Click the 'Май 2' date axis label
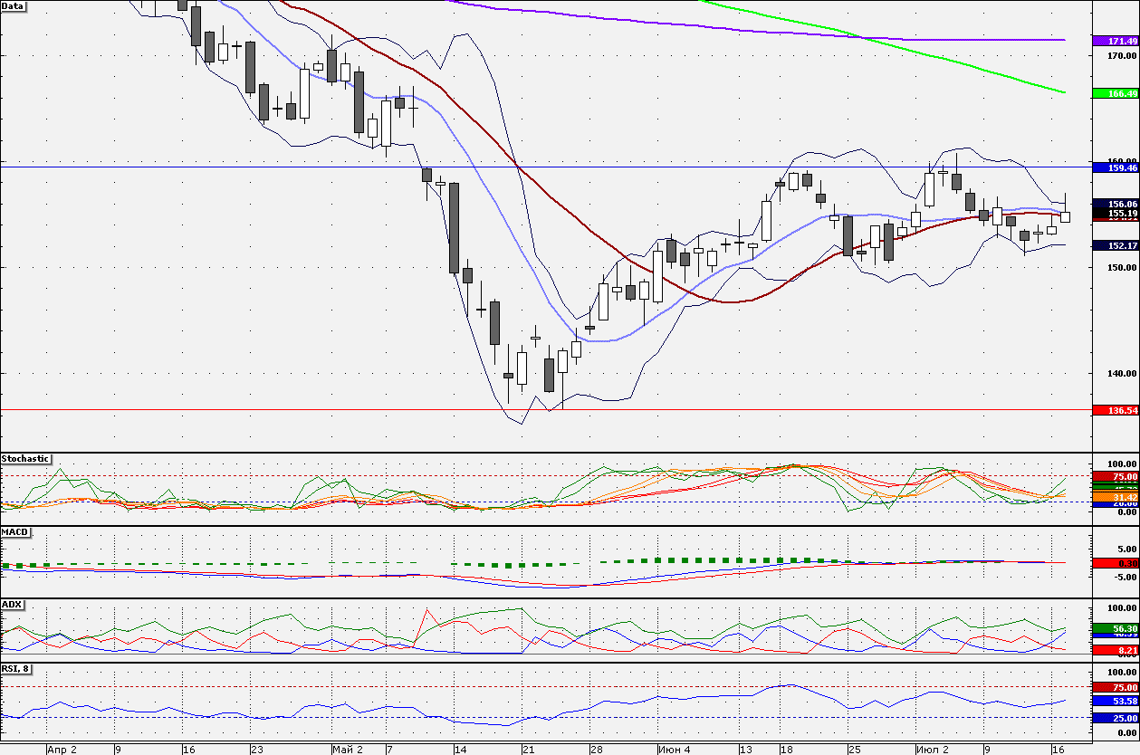Image resolution: width=1140 pixels, height=755 pixels. click(x=348, y=750)
